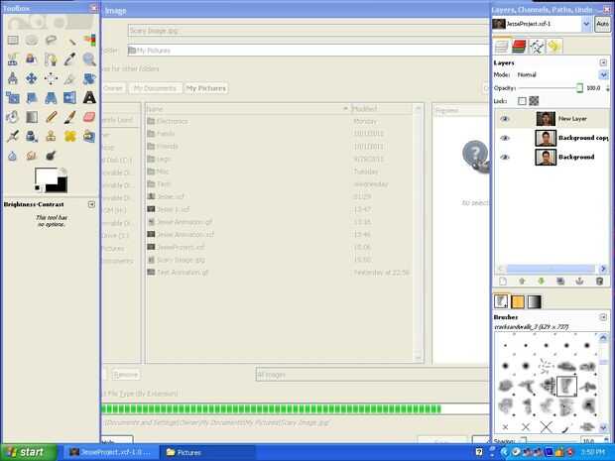Viewport: 615px width, 461px height.
Task: Select the Rectangle Select tool
Action: (x=13, y=40)
